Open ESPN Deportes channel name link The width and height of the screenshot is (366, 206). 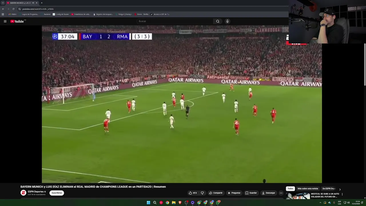point(36,192)
